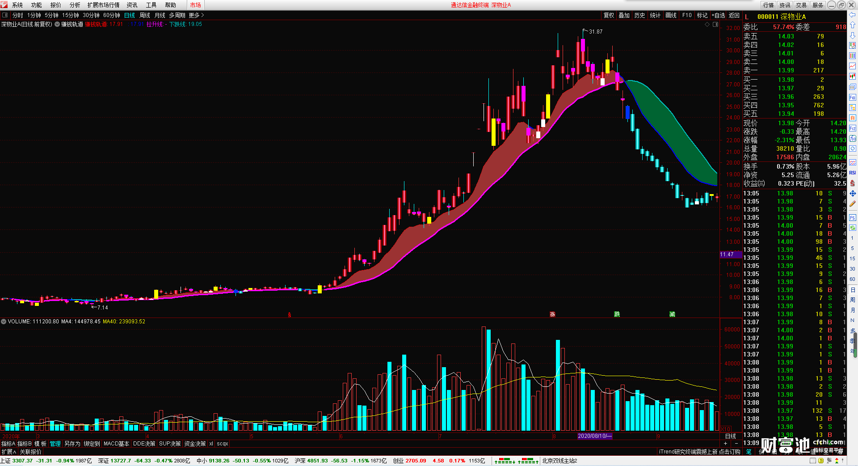This screenshot has height=466, width=858.
Task: Click the 另存为 save as button
Action: (x=72, y=444)
